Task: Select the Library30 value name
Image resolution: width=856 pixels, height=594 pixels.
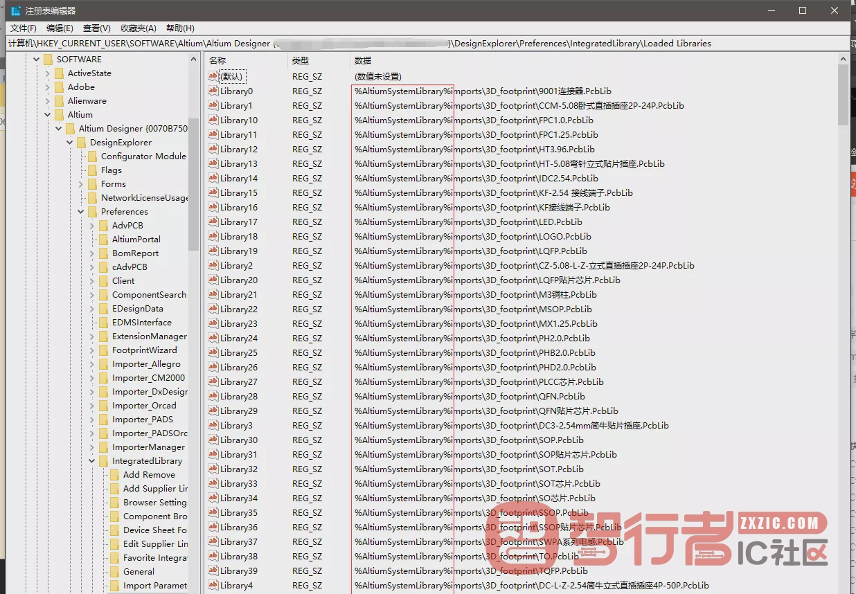Action: coord(239,440)
